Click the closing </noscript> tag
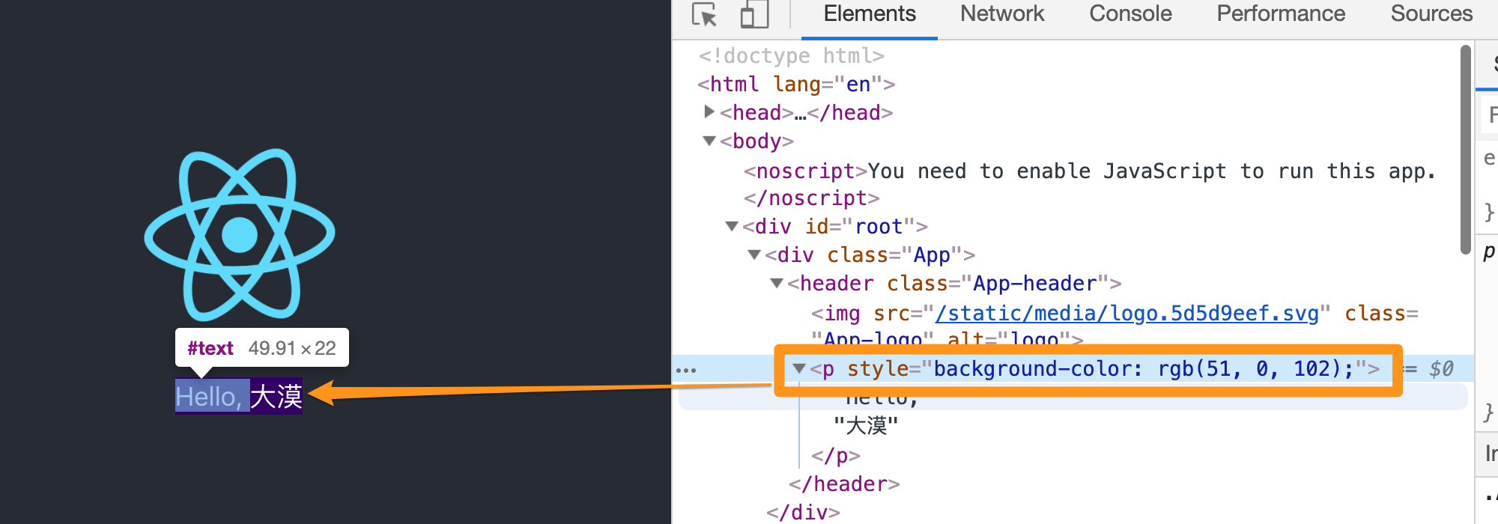Screen dimensions: 1498x524 click(x=811, y=198)
